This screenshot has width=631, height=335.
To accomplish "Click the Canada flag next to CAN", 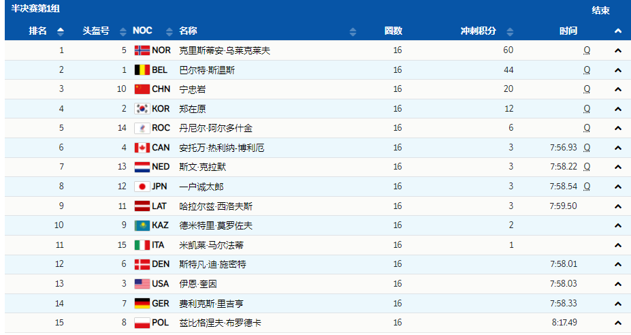I will pos(142,148).
